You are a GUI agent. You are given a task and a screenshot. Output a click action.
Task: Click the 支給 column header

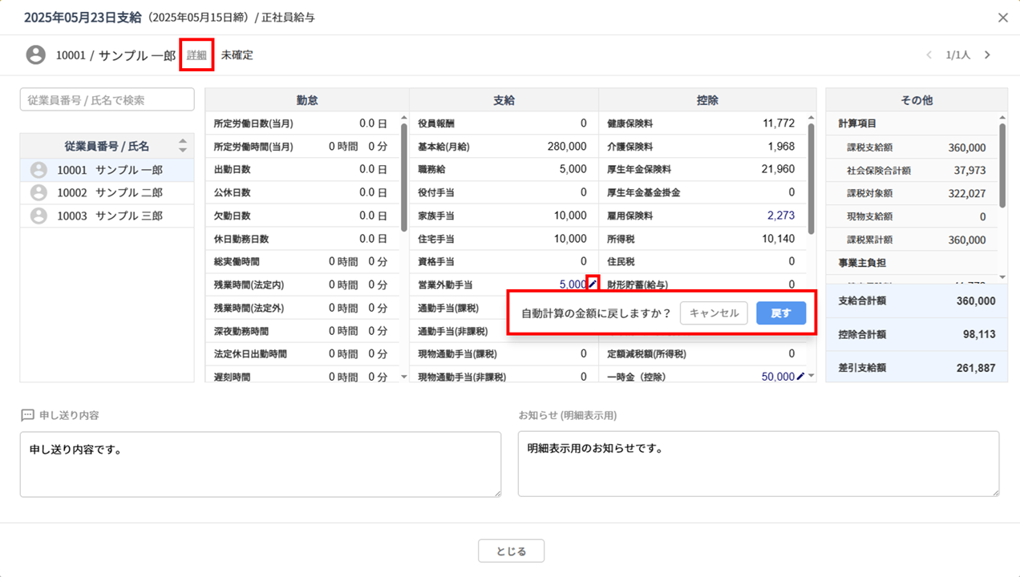coord(504,100)
